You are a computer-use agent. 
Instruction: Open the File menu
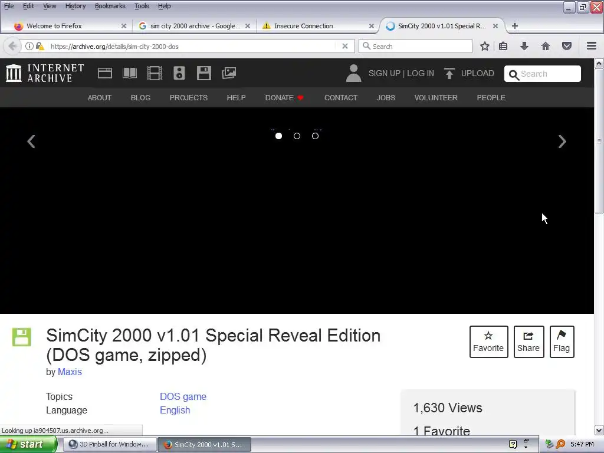(x=8, y=6)
